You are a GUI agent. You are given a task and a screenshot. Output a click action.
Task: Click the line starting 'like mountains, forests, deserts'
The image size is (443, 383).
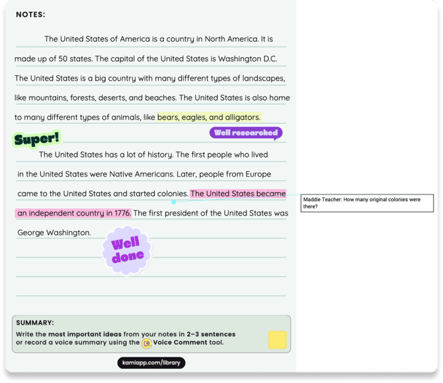(x=152, y=98)
